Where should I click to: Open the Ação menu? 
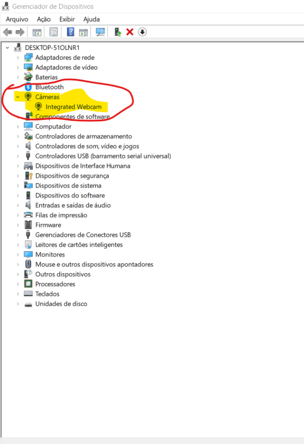43,19
